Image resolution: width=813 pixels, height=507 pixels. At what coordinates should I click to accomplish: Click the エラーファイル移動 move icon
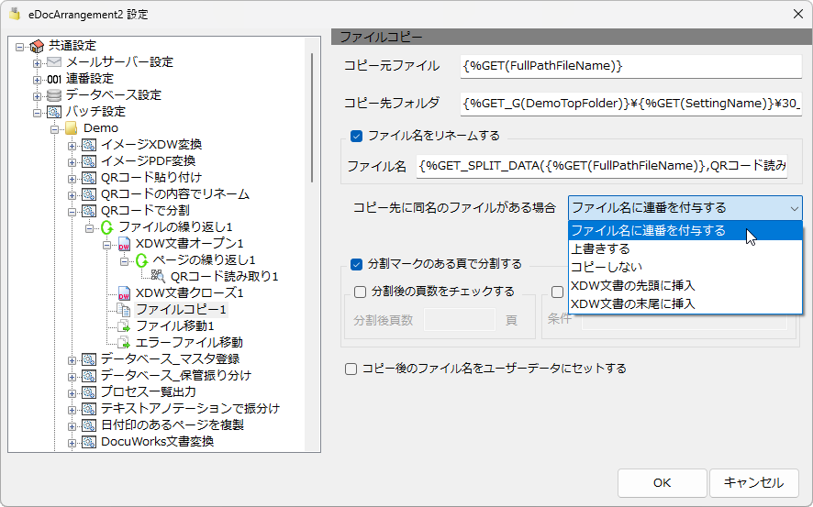pyautogui.click(x=124, y=343)
